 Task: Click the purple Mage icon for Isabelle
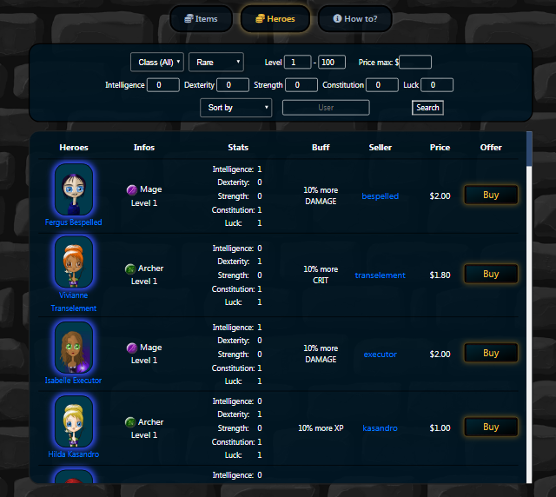pos(132,348)
